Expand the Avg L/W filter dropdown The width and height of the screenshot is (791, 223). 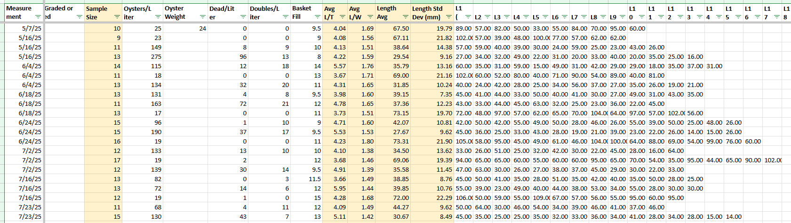pos(370,17)
